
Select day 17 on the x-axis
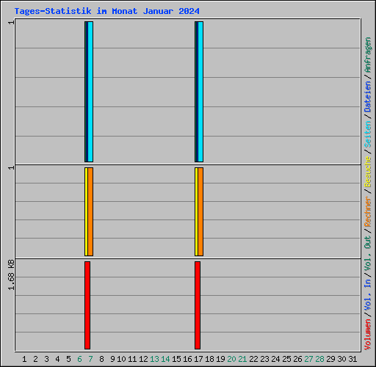[198, 359]
